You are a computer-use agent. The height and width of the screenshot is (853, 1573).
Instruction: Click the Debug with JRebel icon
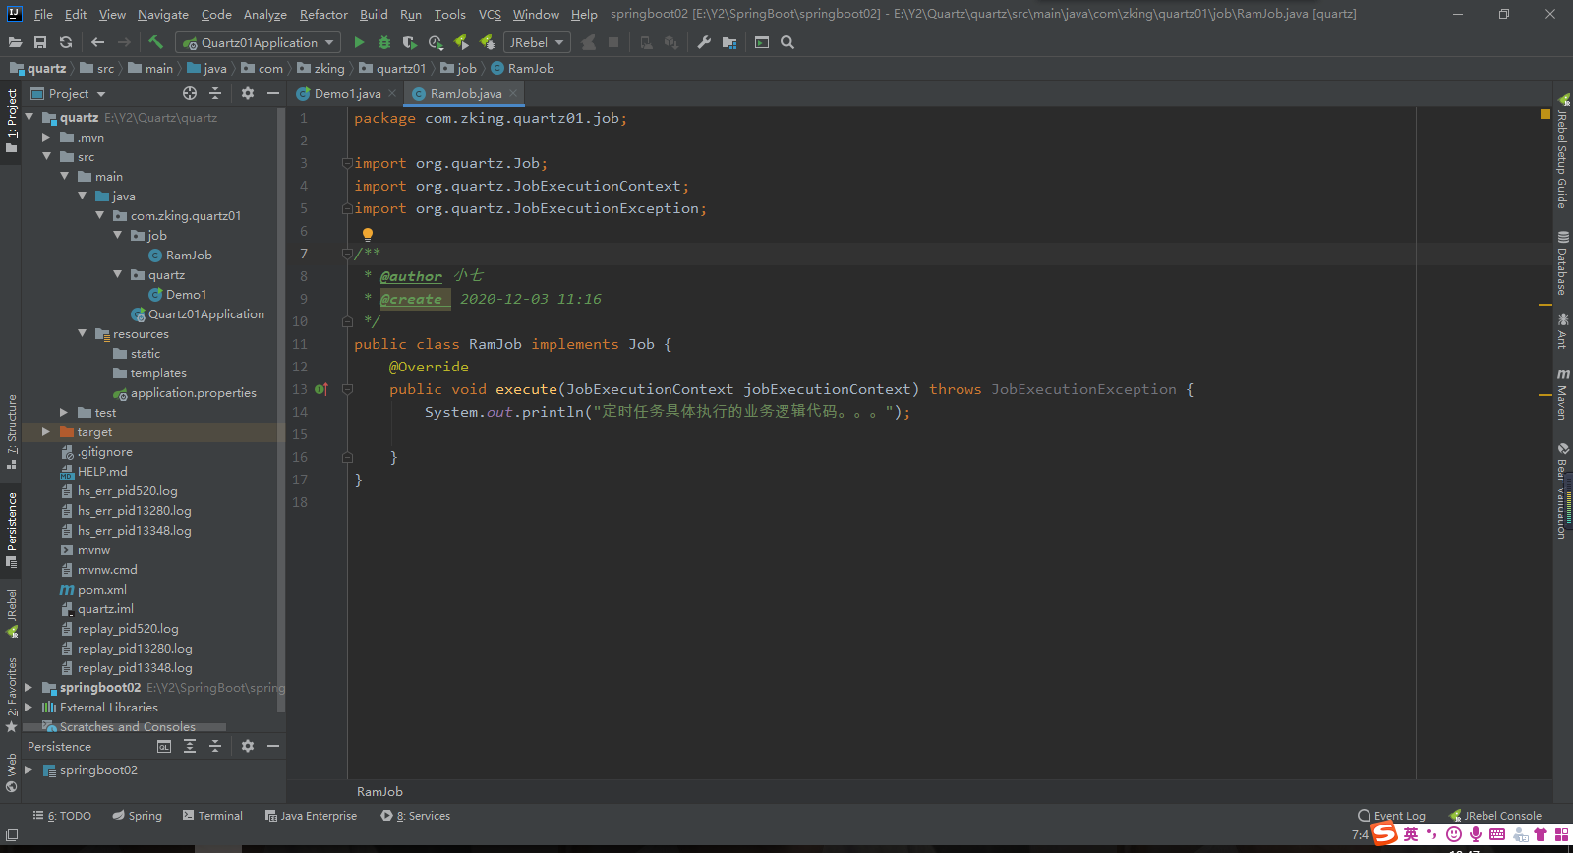[x=487, y=42]
